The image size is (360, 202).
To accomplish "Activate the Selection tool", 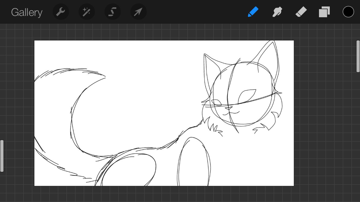I will 113,12.
